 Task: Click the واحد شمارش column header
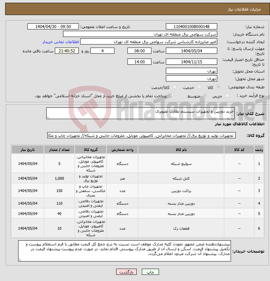(x=122, y=150)
